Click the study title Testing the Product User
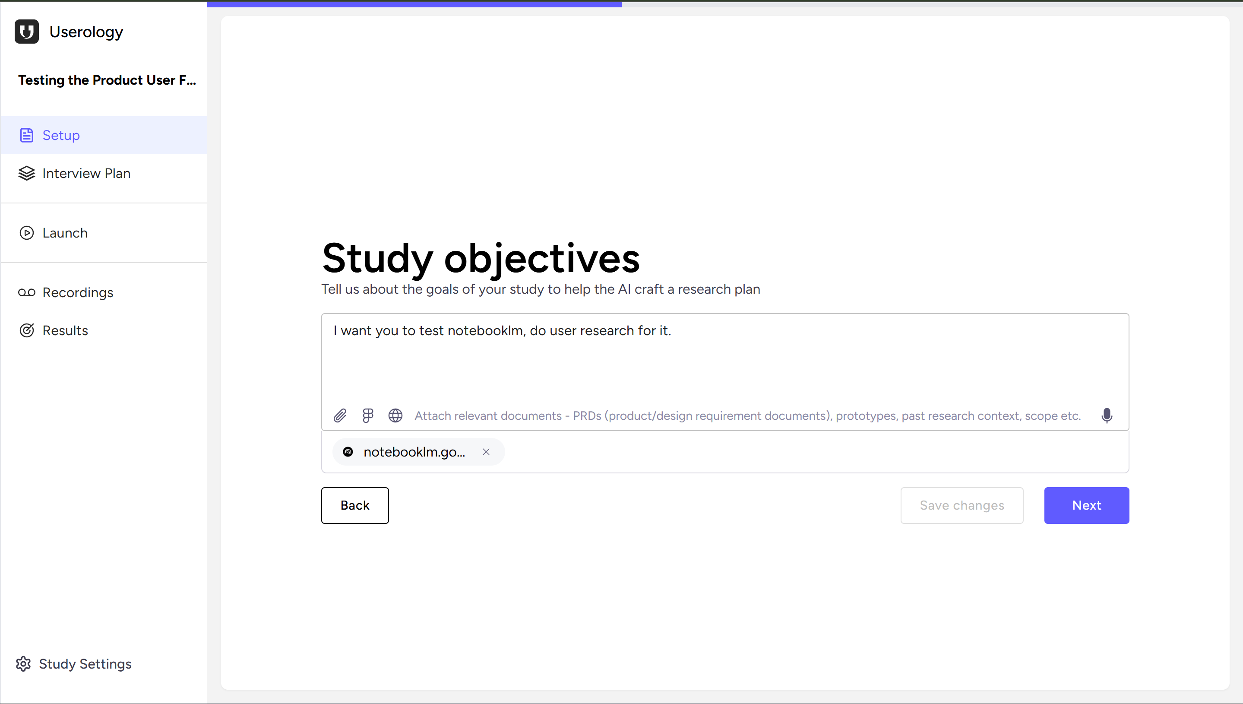Screen dimensions: 1243x704 pos(107,80)
